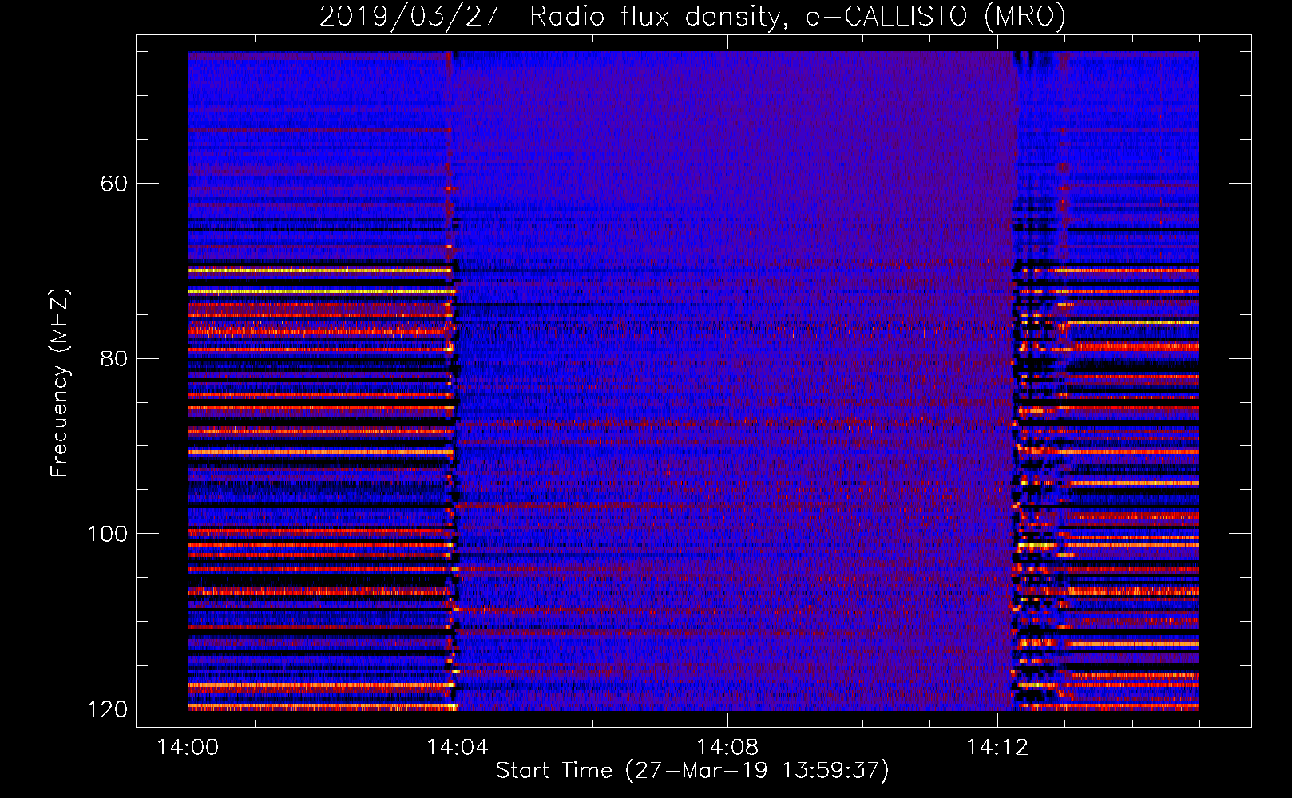Click the 100 frequency tick label
The image size is (1292, 798).
click(x=108, y=534)
